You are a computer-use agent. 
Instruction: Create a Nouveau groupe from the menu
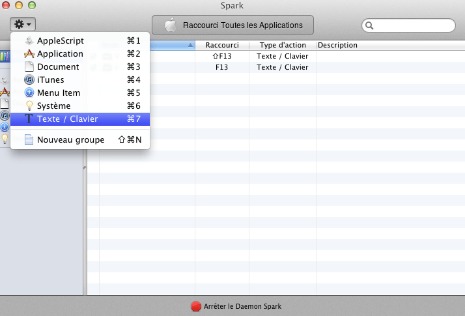[80, 139]
